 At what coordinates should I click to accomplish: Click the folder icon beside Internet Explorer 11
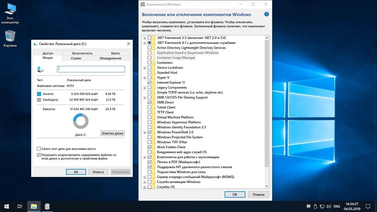click(x=153, y=83)
